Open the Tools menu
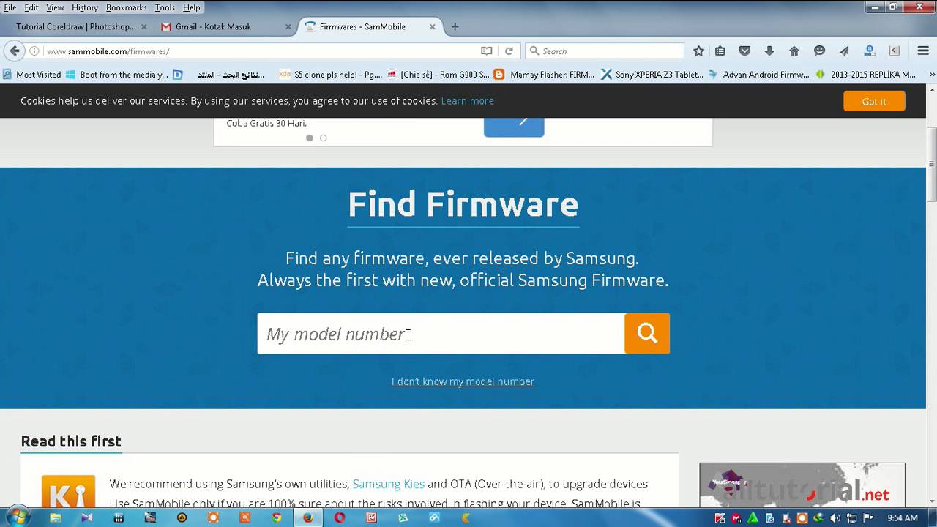Image resolution: width=937 pixels, height=527 pixels. [x=165, y=7]
